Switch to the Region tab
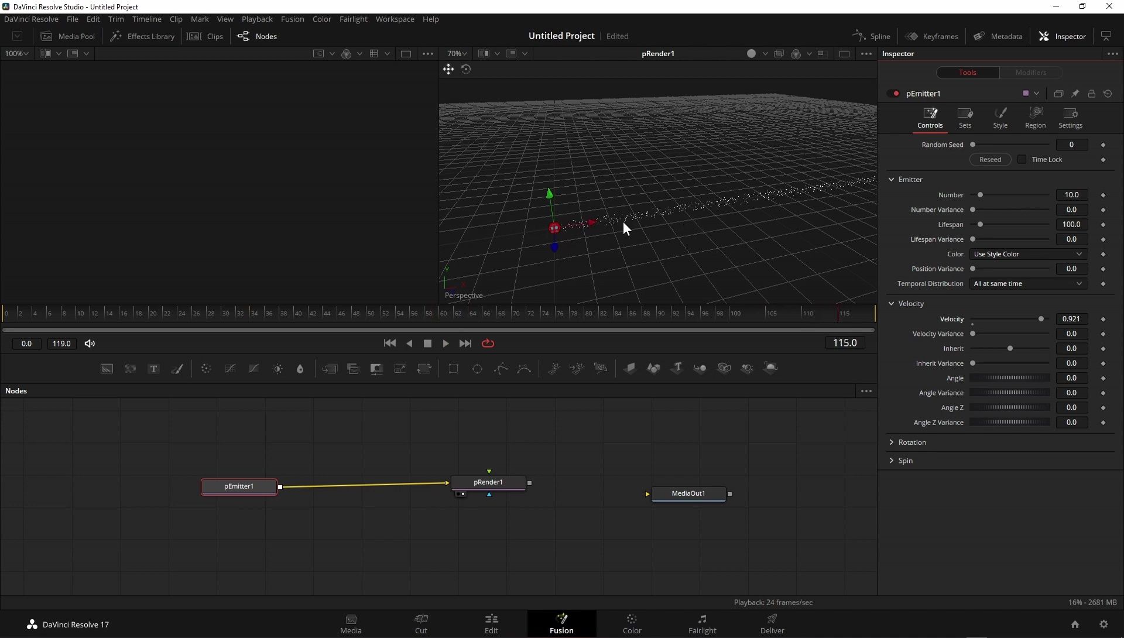Image resolution: width=1124 pixels, height=638 pixels. pyautogui.click(x=1035, y=118)
